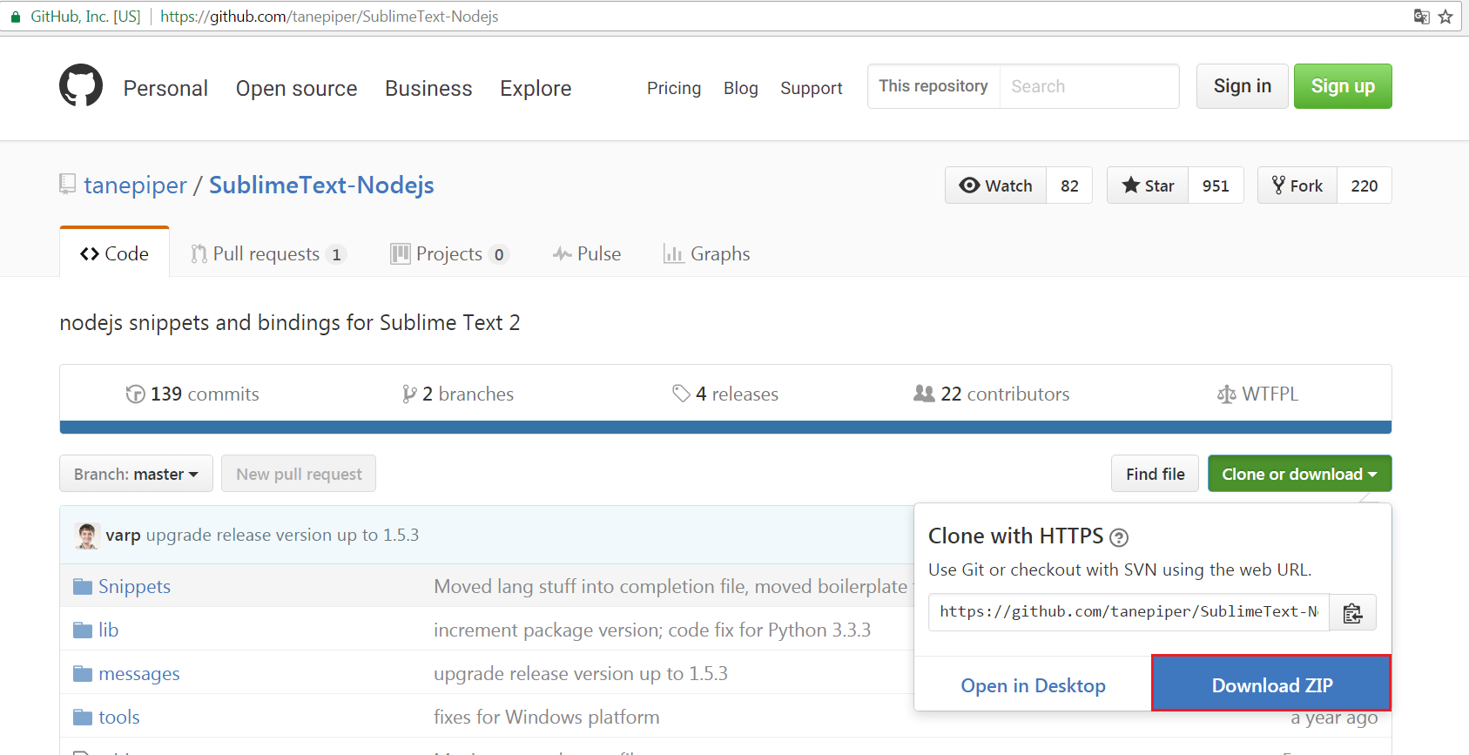Image resolution: width=1469 pixels, height=755 pixels.
Task: Open the WTFPL license link
Action: click(x=1257, y=394)
